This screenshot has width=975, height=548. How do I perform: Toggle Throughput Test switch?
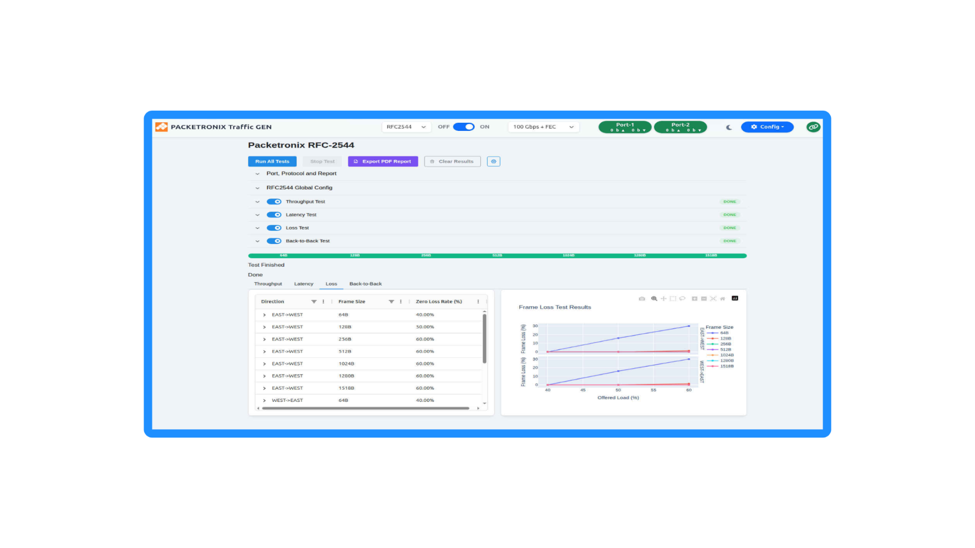[x=274, y=201]
